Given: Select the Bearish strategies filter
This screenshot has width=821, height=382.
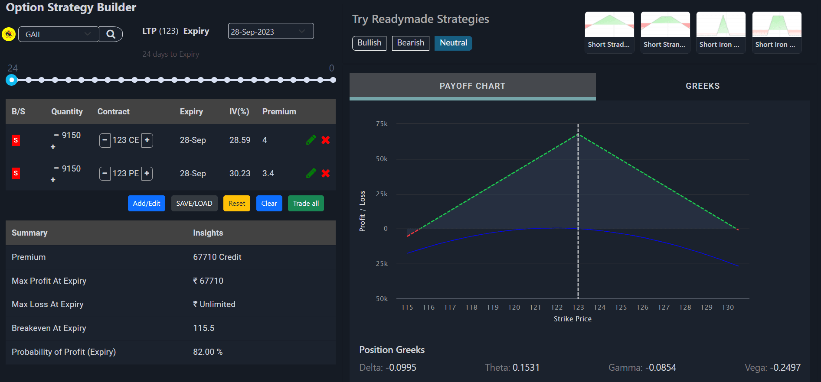Looking at the screenshot, I should point(411,43).
